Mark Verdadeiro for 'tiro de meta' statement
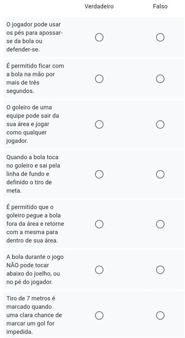Viewport: 185px width, 338px height. (x=99, y=174)
